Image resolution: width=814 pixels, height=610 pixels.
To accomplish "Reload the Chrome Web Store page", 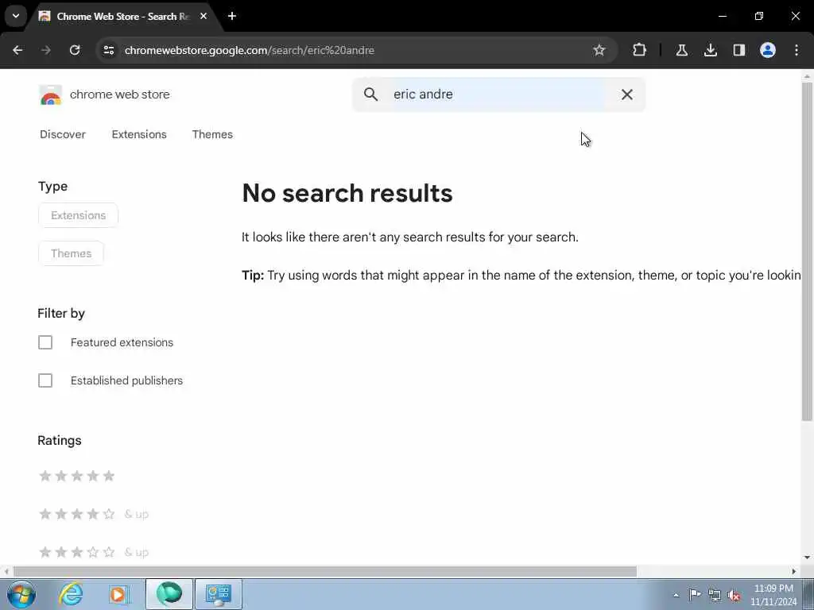I will (x=75, y=50).
